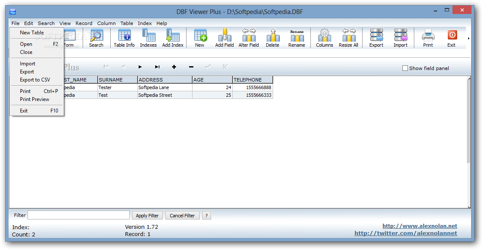Click the minus delete record button
Image resolution: width=483 pixels, height=250 pixels.
191,67
